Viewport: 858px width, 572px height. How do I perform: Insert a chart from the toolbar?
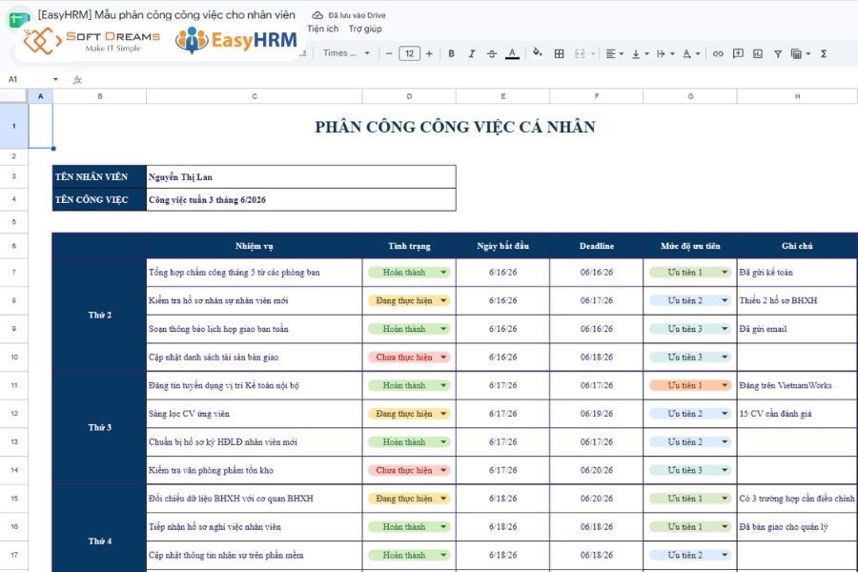click(757, 53)
